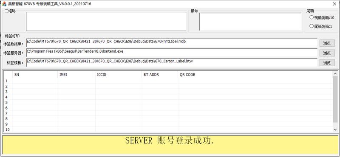Select row 7 in the table
Screen dimensions: 340x157
pyautogui.click(x=168, y=113)
